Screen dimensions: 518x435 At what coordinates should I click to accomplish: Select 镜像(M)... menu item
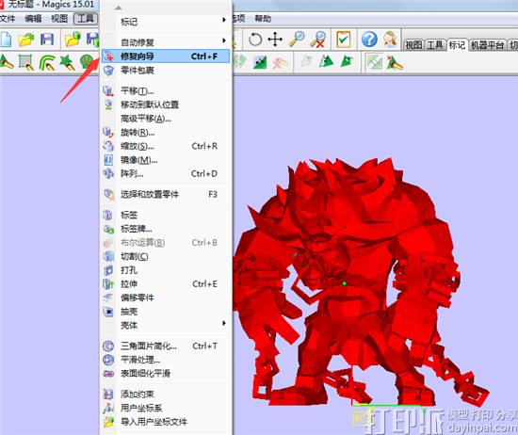[165, 160]
